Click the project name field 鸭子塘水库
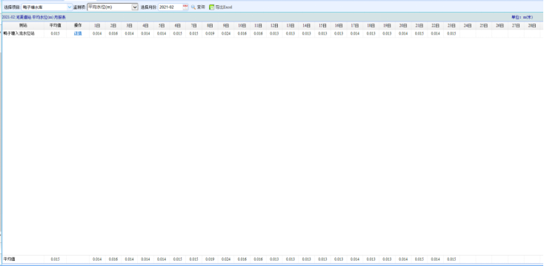The image size is (544, 266). coord(44,7)
